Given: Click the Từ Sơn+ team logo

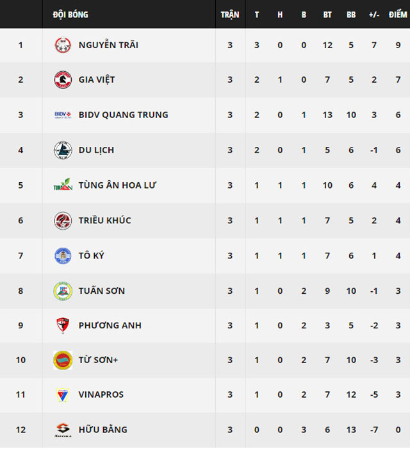Looking at the screenshot, I should pos(62,360).
